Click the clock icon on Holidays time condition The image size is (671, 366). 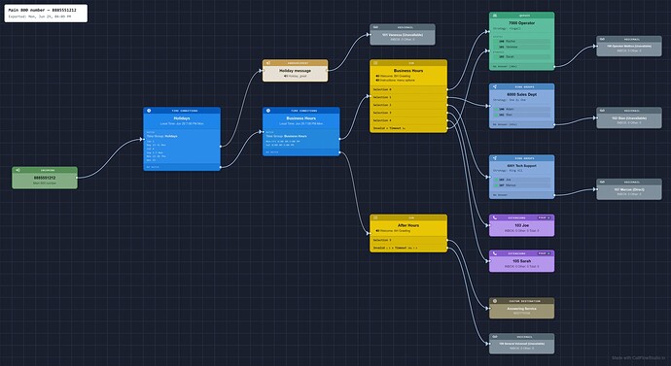point(149,111)
